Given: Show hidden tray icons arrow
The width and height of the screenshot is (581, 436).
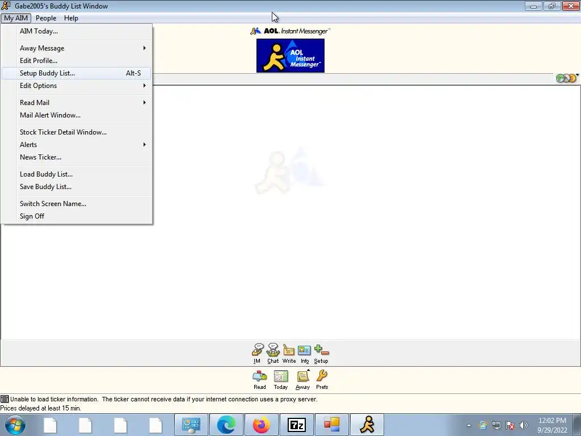Looking at the screenshot, I should (x=469, y=426).
